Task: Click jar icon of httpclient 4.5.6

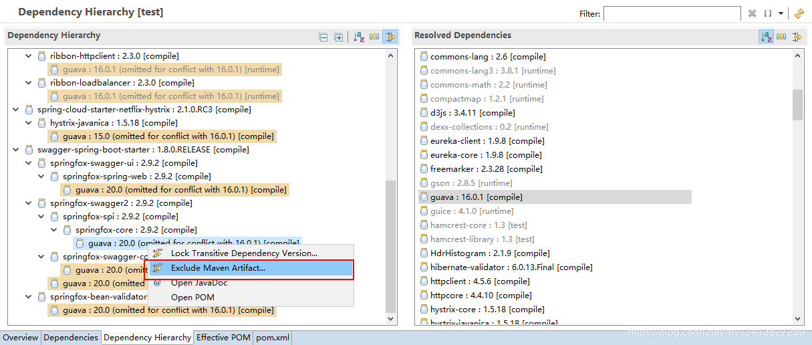Action: [424, 281]
